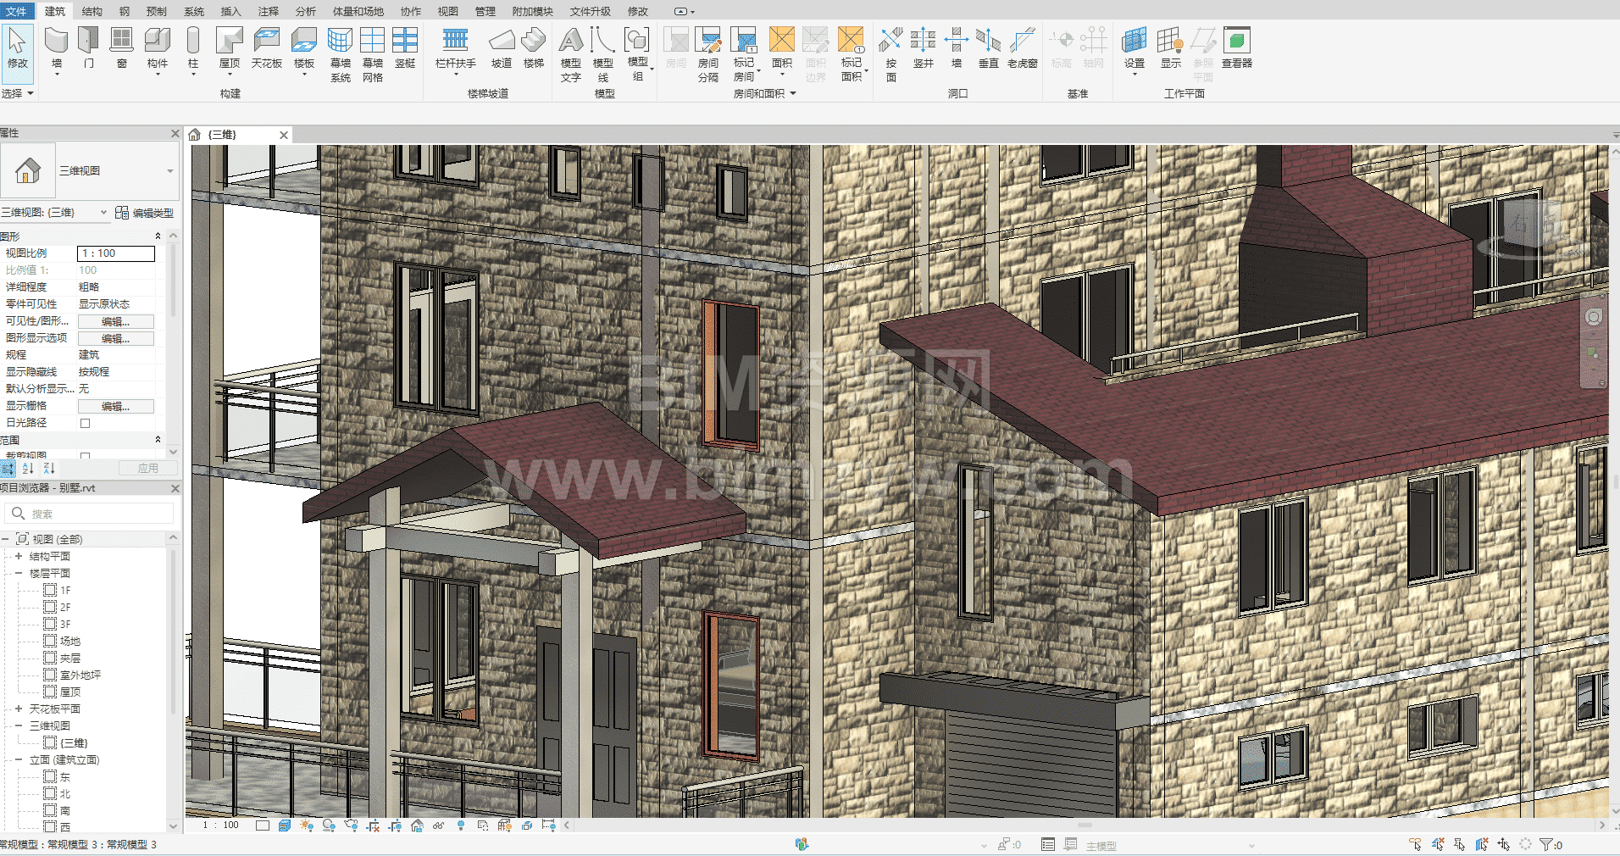This screenshot has width=1620, height=856.
Task: Click the 栏杆扶手 railing tool
Action: coord(455,47)
